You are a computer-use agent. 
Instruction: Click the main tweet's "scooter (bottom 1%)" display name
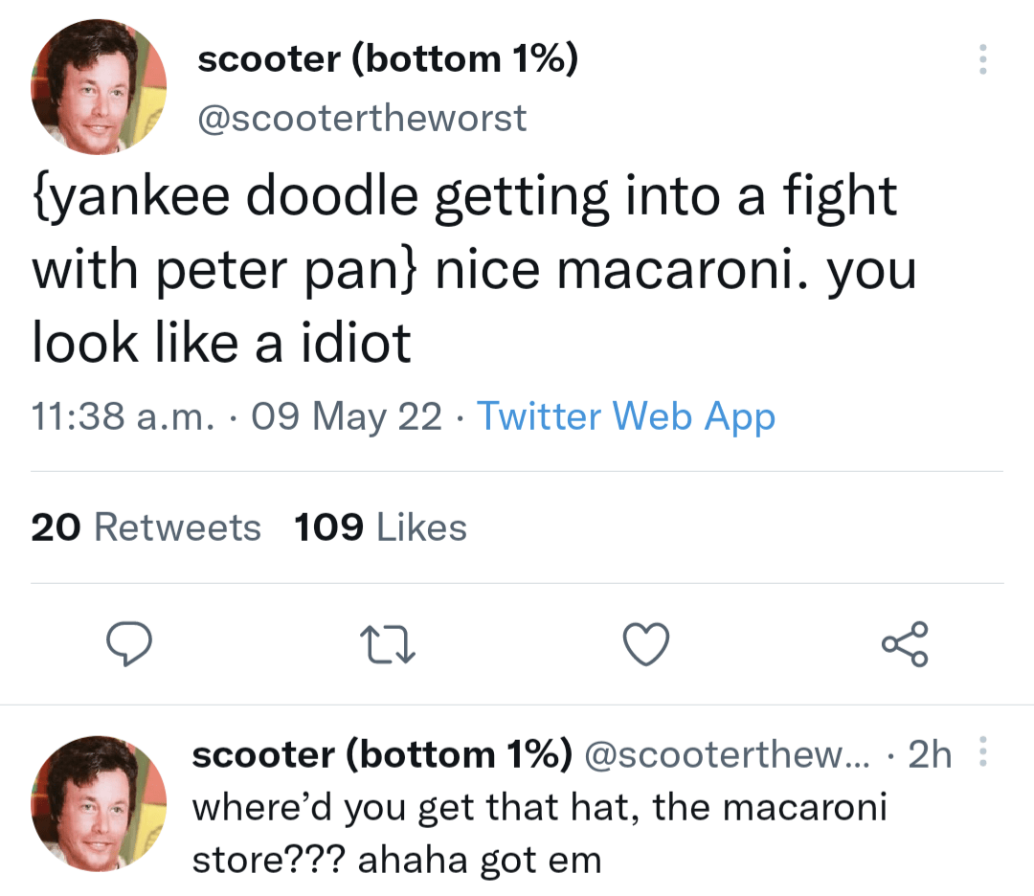coord(387,60)
